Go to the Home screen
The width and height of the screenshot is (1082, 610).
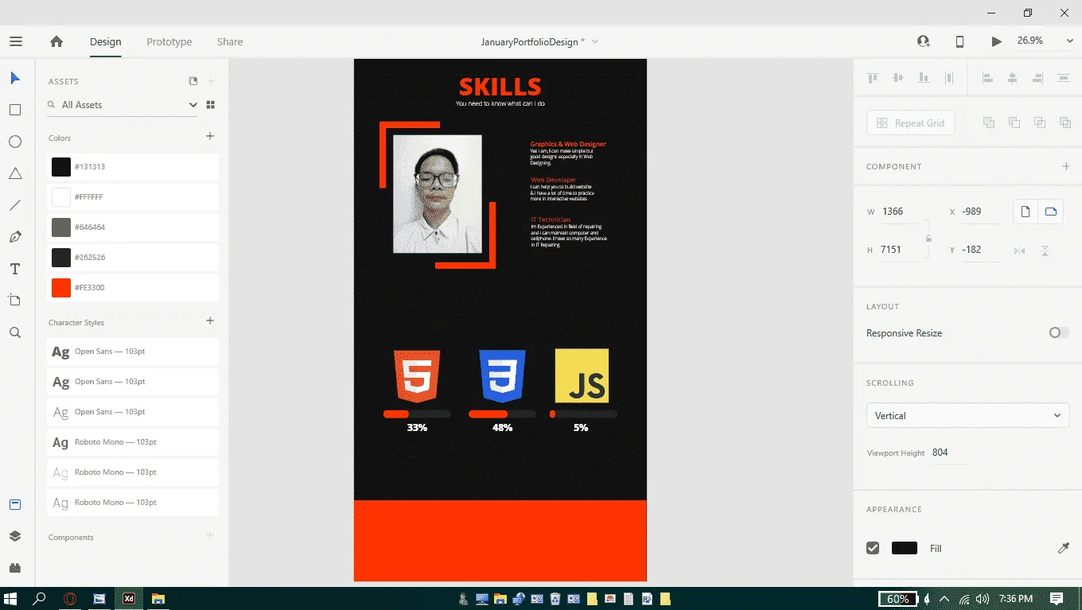point(56,41)
